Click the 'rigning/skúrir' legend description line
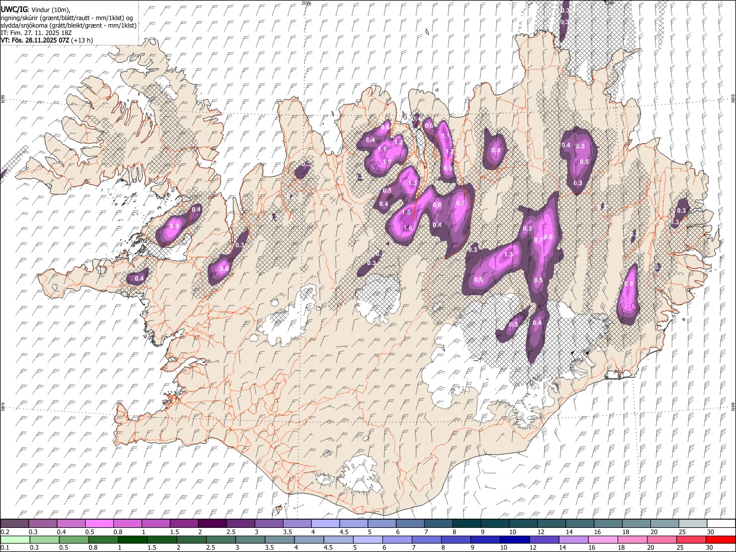 67,18
